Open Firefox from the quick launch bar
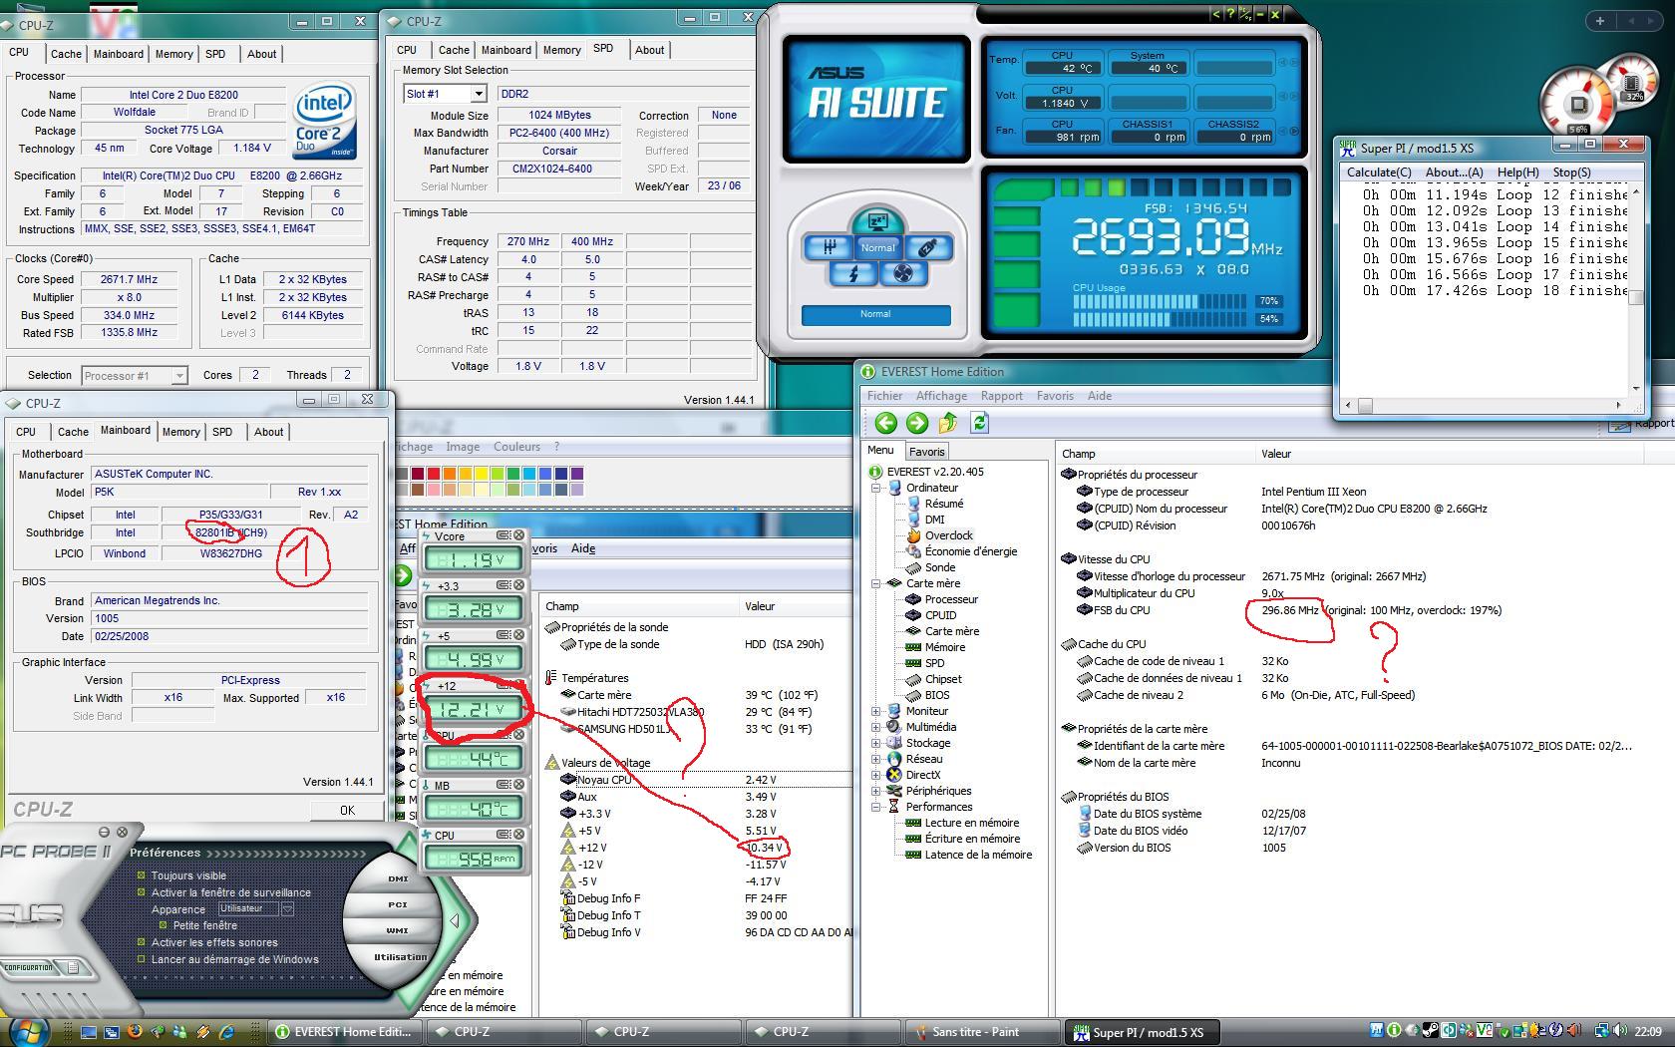 [x=135, y=1032]
